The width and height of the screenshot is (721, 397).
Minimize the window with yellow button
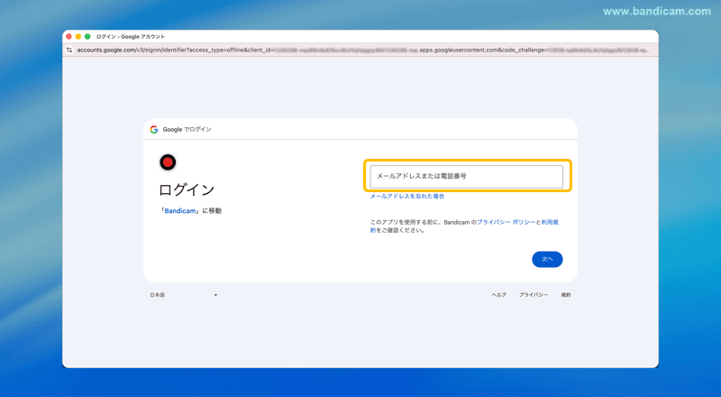pyautogui.click(x=78, y=36)
